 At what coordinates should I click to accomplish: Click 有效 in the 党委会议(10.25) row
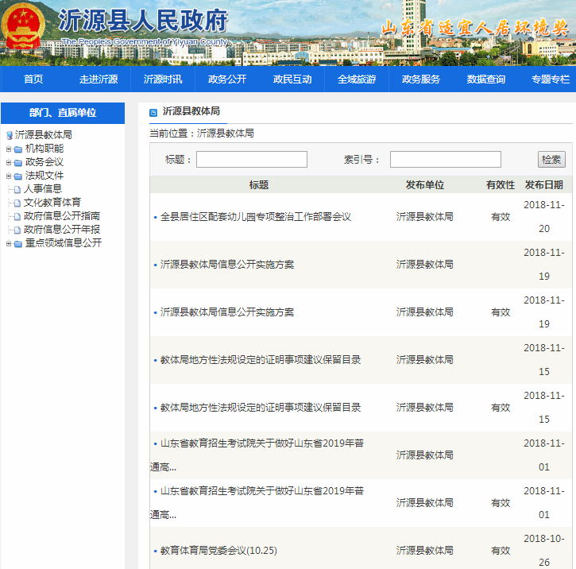[x=501, y=551]
